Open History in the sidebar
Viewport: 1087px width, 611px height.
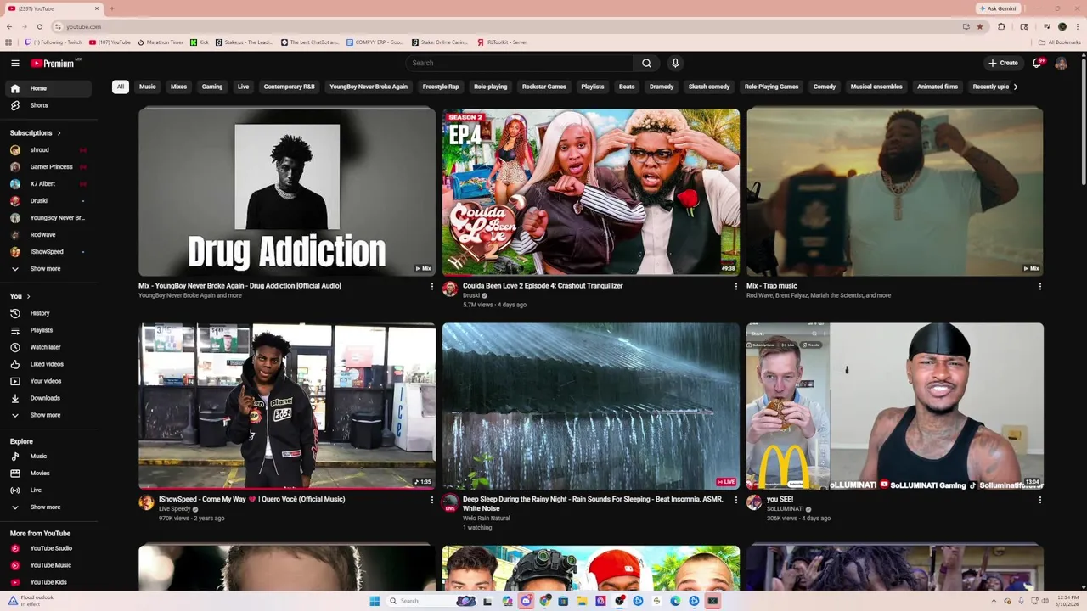(x=48, y=313)
